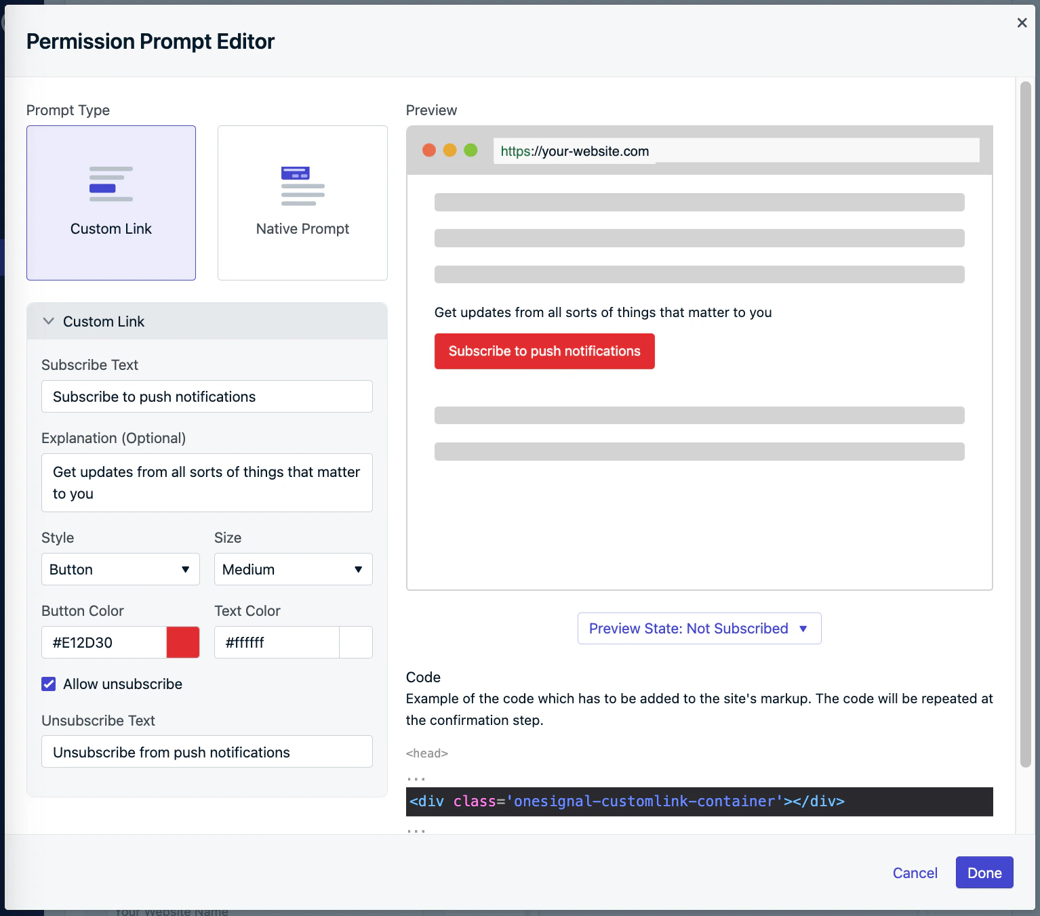Open the Preview State dropdown
This screenshot has height=916, width=1040.
(x=698, y=628)
